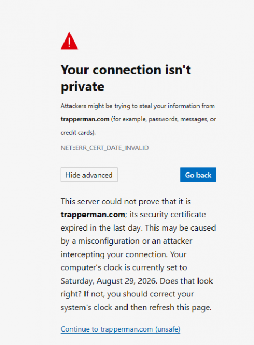Click 'right? If not, you should correct your' line
The width and height of the screenshot is (254, 345).
(x=127, y=294)
